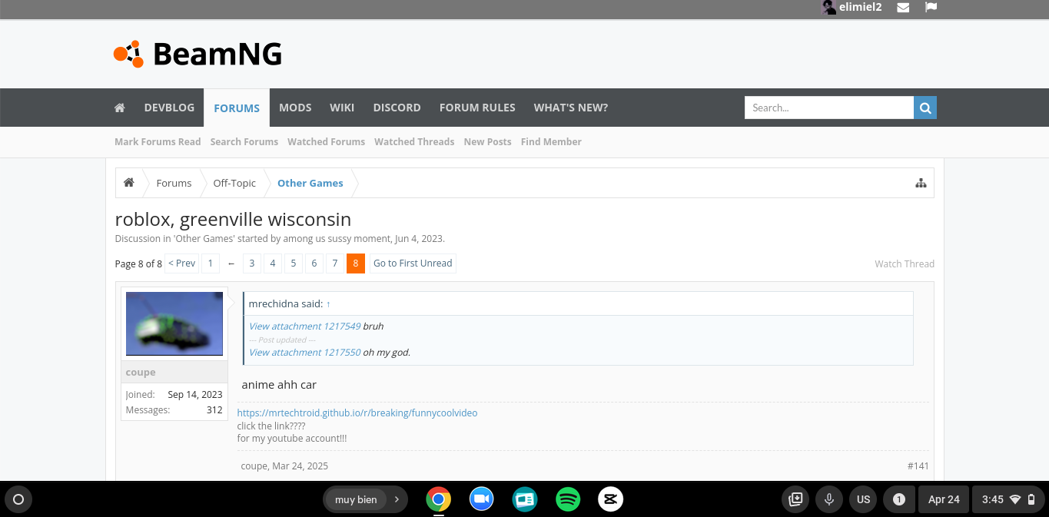Screen dimensions: 1049x517
Task: Open the alerts flag icon
Action: tap(931, 8)
